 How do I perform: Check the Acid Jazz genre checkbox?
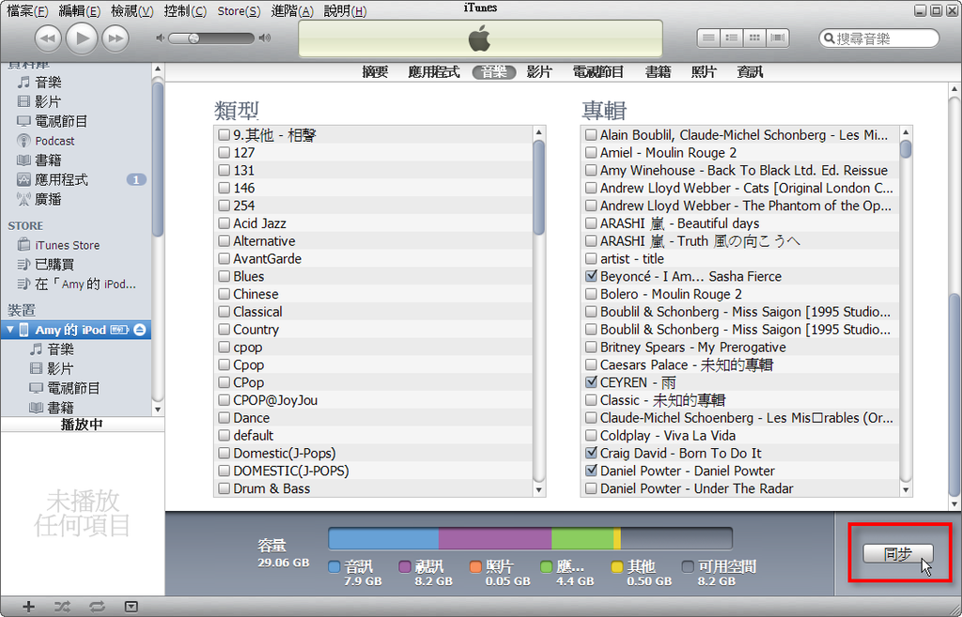224,224
